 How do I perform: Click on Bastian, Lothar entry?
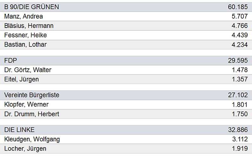click(x=26, y=45)
